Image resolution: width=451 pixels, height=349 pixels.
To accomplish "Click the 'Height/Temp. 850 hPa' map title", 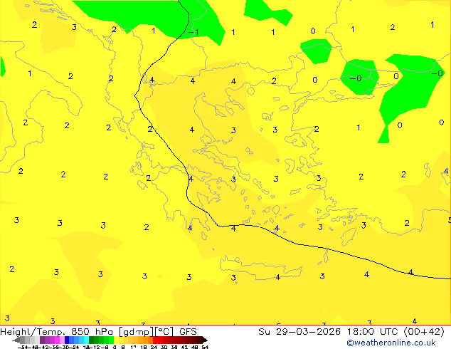I will point(57,332).
